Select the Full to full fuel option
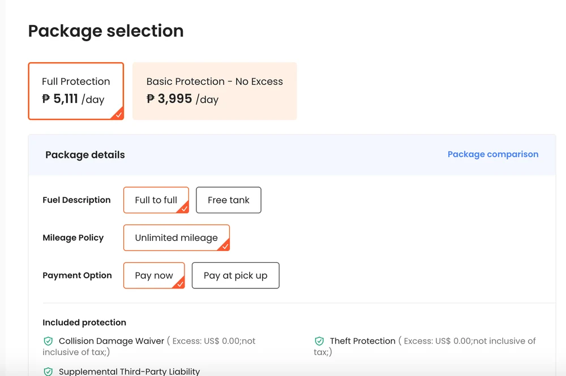 click(x=156, y=200)
